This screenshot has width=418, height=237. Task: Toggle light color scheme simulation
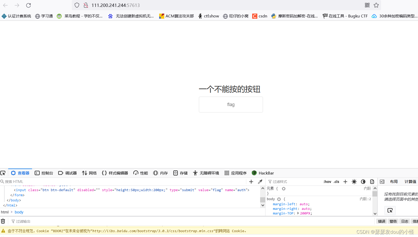354,181
